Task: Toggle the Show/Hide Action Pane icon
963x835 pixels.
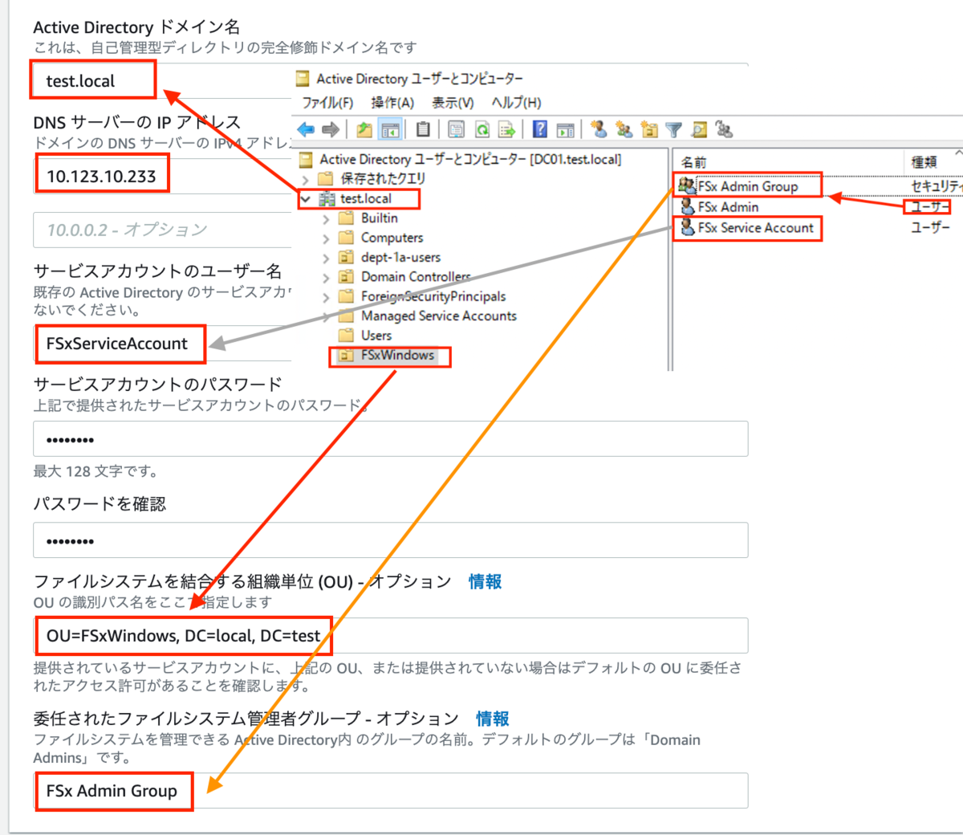Action: tap(566, 129)
